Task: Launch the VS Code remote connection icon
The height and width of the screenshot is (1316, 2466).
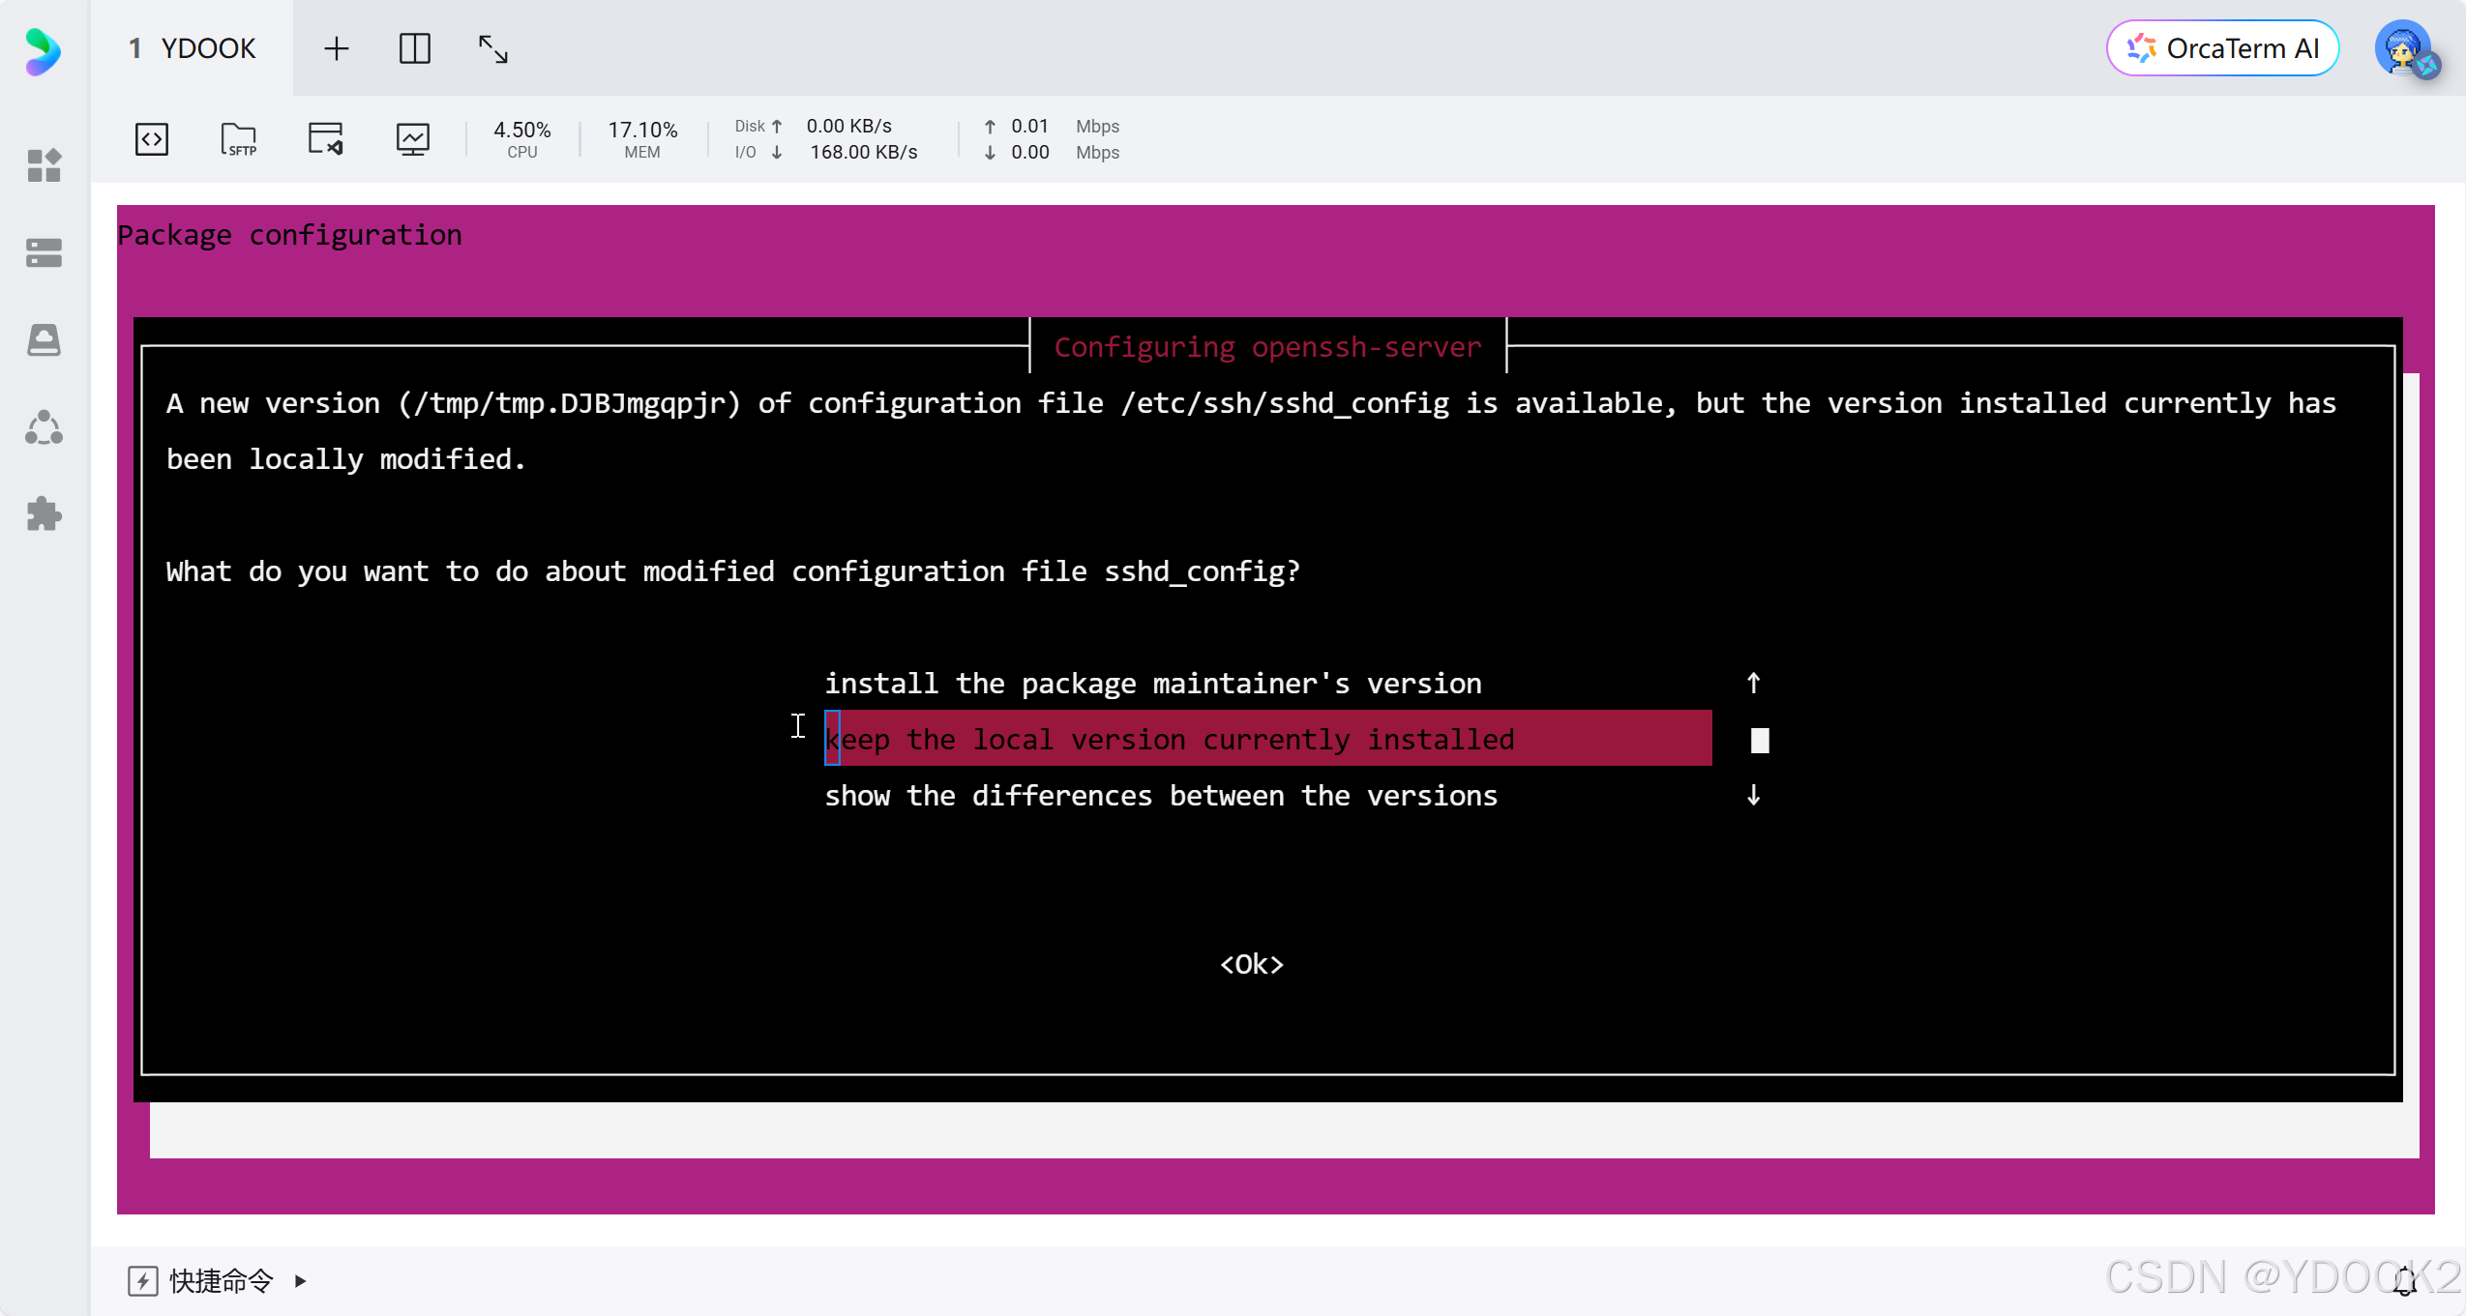Action: pos(325,139)
